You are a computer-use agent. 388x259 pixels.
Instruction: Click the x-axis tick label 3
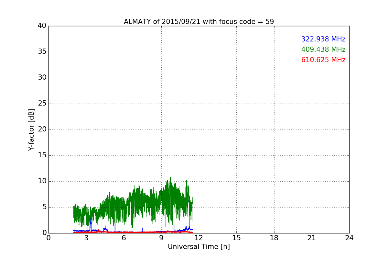[x=86, y=238]
